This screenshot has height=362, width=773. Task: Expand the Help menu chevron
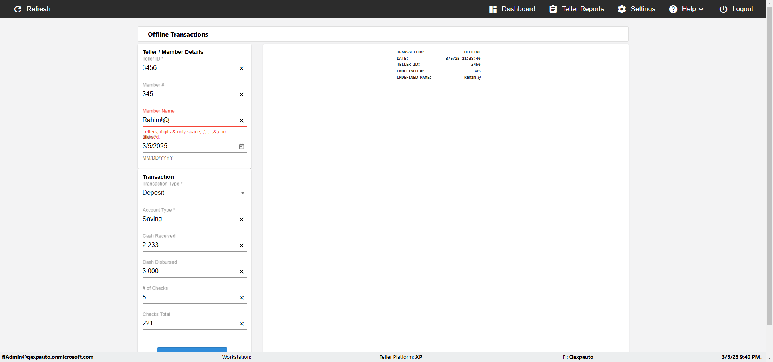tap(701, 9)
